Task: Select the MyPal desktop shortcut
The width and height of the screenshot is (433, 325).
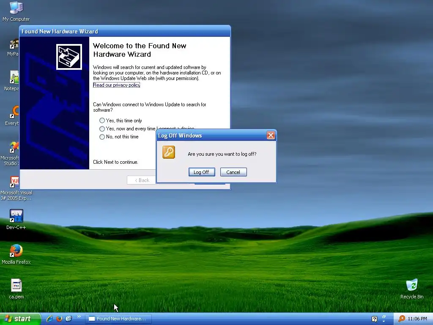Action: [x=13, y=47]
